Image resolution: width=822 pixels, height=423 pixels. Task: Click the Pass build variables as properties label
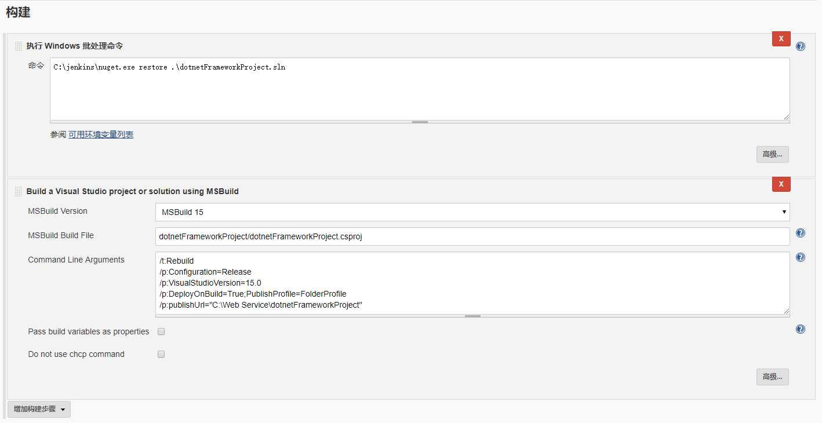pos(88,331)
